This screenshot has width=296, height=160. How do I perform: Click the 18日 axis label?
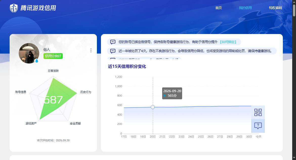(134, 137)
